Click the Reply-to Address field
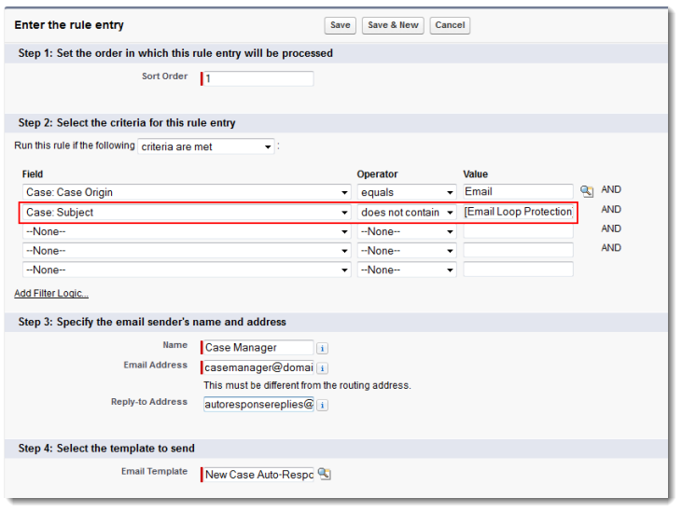The image size is (682, 512). [x=258, y=404]
